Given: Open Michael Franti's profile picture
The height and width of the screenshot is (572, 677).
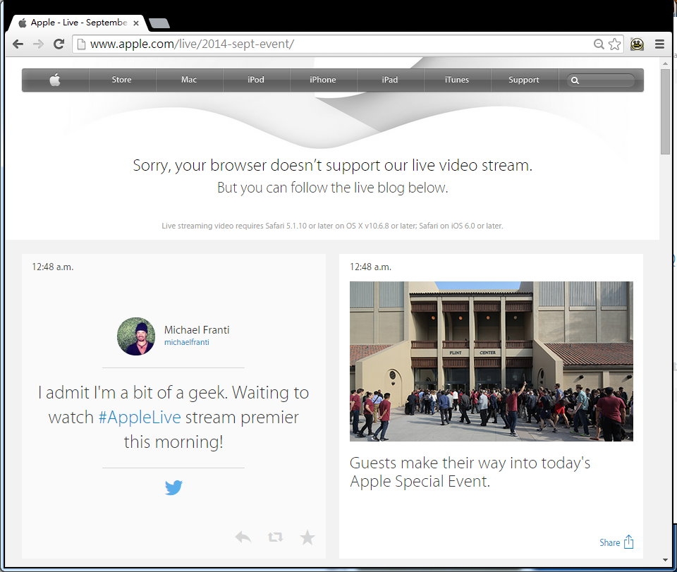Looking at the screenshot, I should pyautogui.click(x=136, y=336).
